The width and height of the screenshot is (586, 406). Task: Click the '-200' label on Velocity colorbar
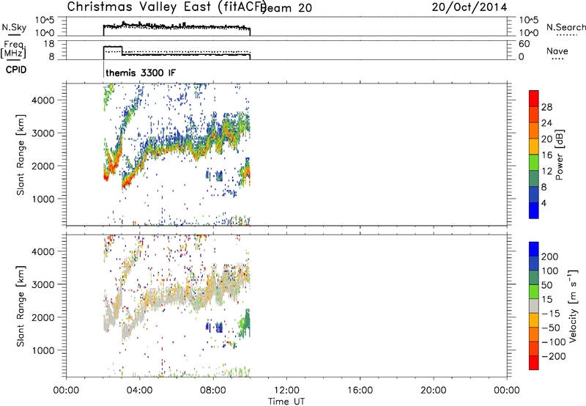[x=554, y=356]
